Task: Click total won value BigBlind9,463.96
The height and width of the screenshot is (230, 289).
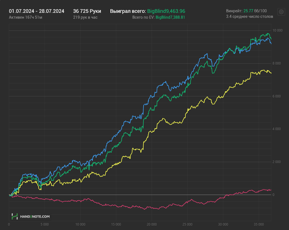Action: point(166,11)
